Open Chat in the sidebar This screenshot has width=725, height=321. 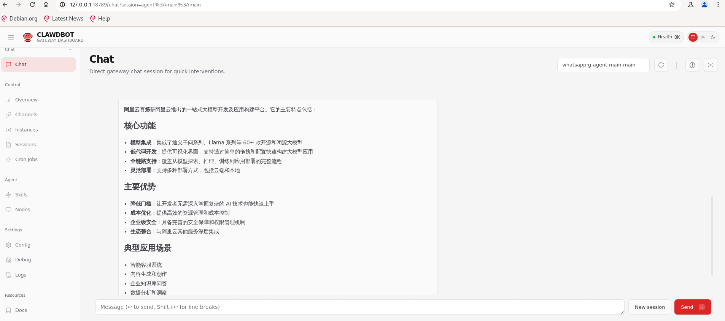pyautogui.click(x=38, y=65)
